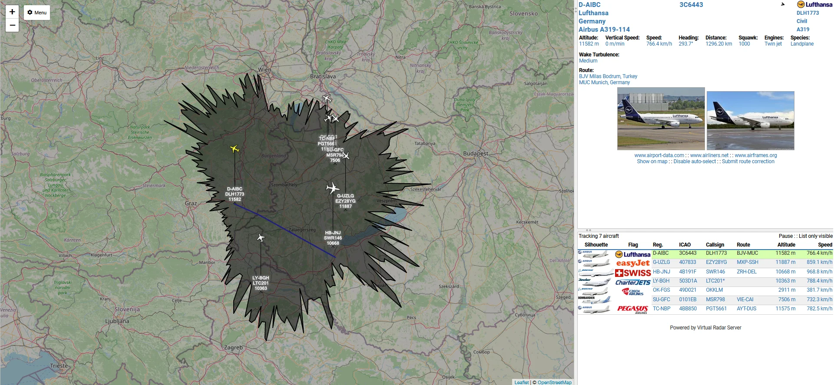834x385 pixels.
Task: Click the D-AIBC silhouette in the aircraft list
Action: [594, 254]
